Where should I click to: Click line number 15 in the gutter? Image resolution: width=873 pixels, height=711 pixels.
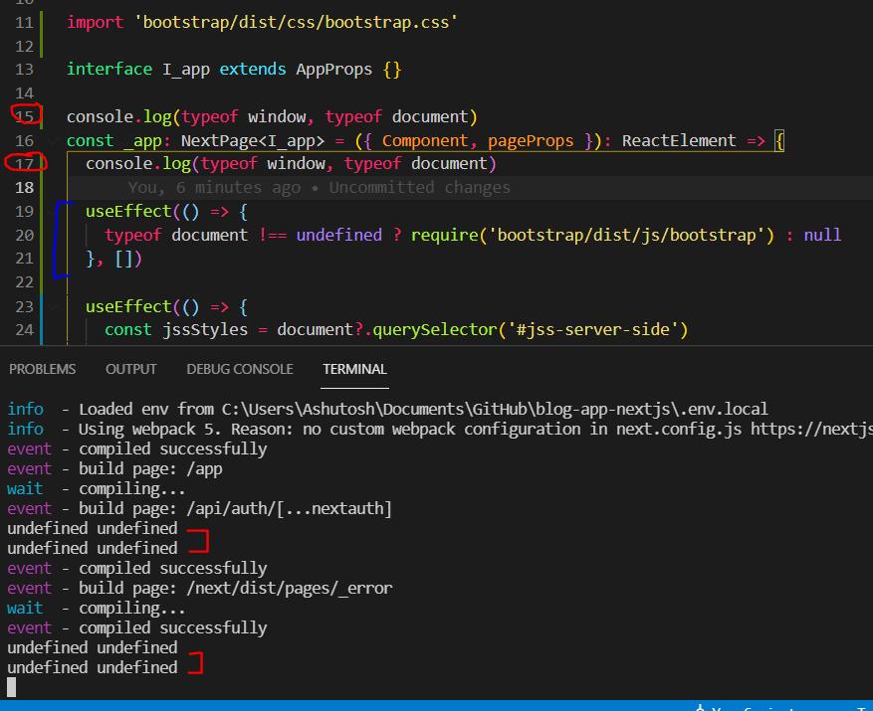click(x=24, y=116)
